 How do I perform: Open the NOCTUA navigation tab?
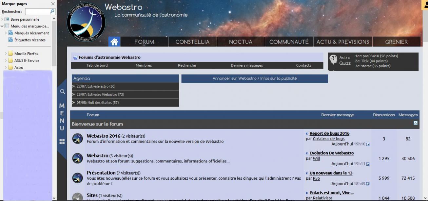[x=241, y=42]
